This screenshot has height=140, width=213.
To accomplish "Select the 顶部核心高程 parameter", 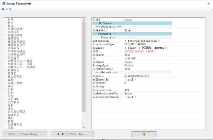I will click(x=16, y=54).
